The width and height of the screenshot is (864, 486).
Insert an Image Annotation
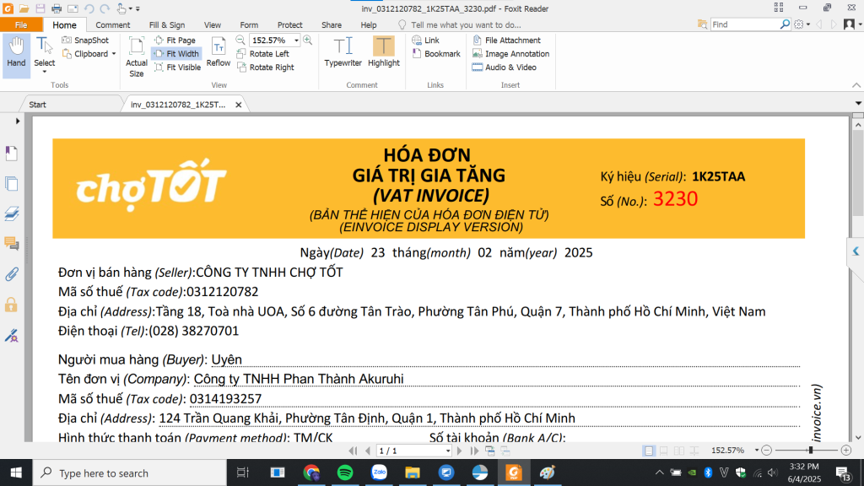[x=510, y=54]
